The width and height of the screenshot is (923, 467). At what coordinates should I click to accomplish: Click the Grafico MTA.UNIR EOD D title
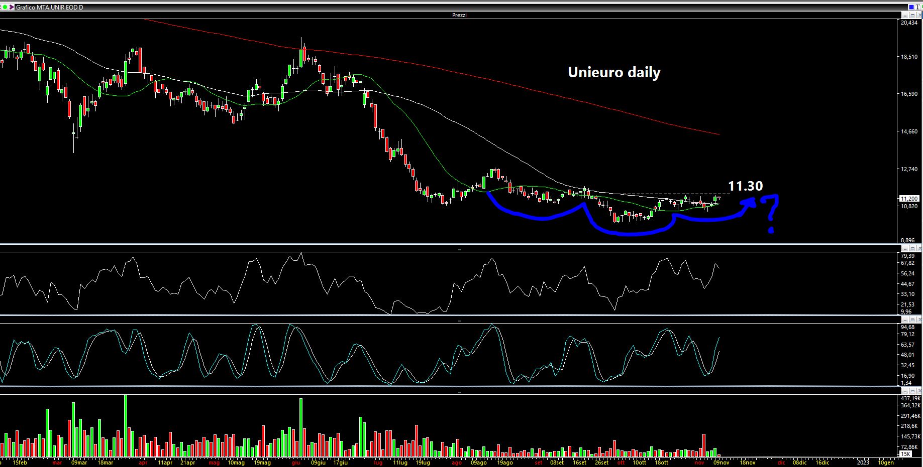[x=50, y=8]
